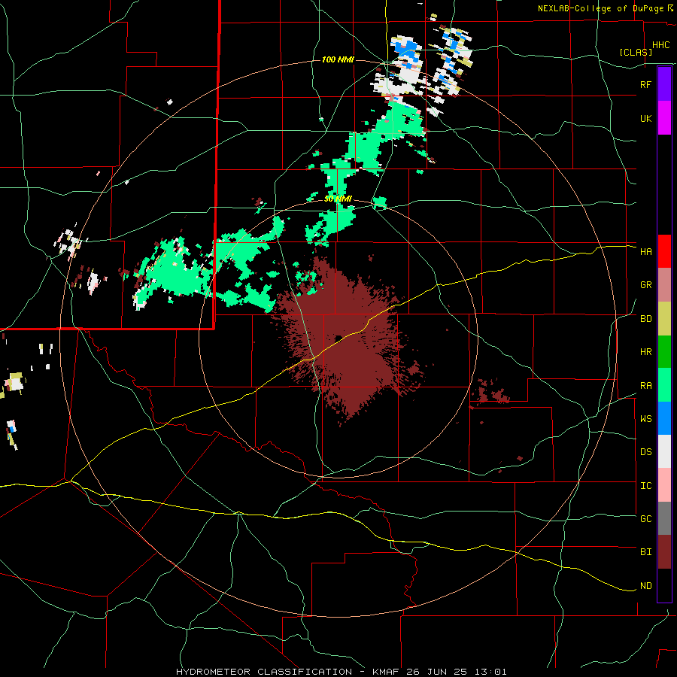This screenshot has width=677, height=677.
Task: Click the HA red legend swatch
Action: tap(664, 251)
